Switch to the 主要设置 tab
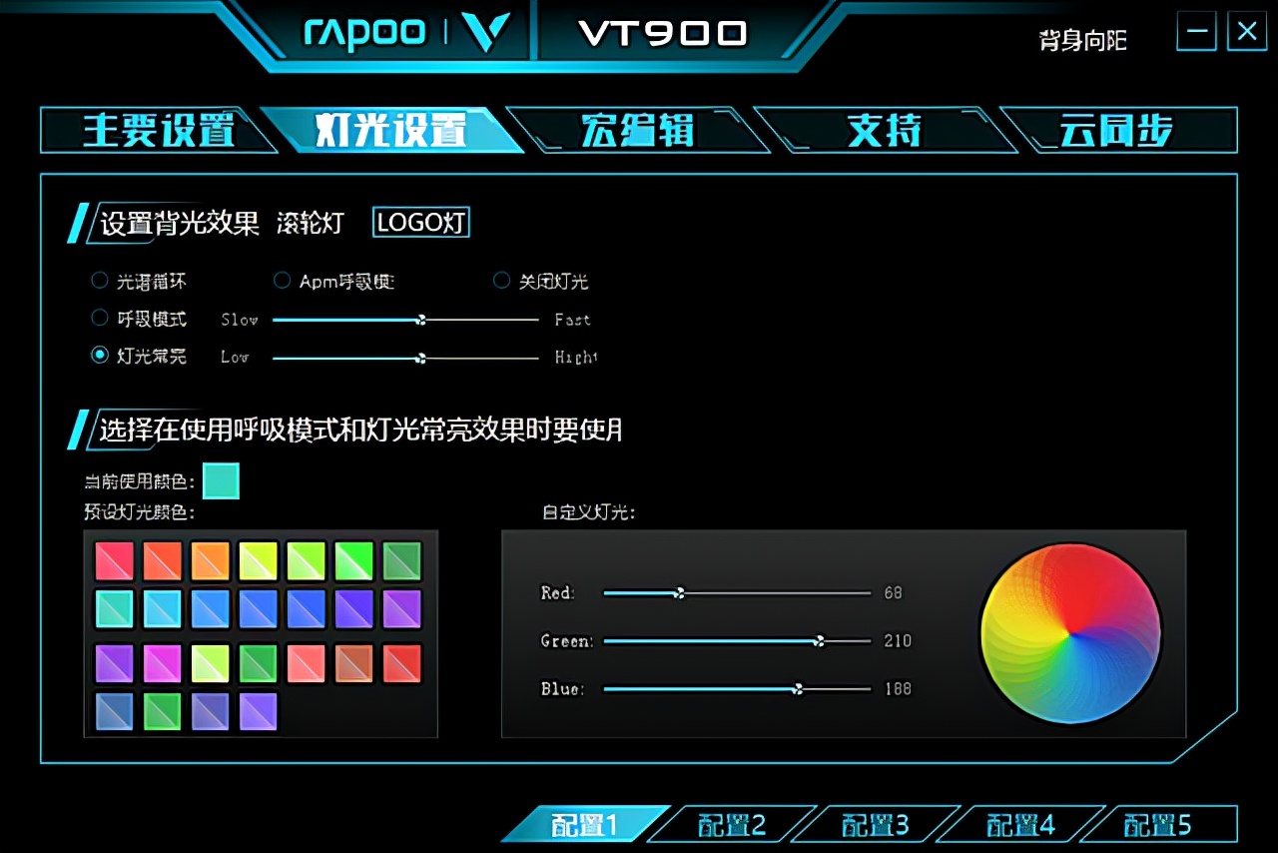Viewport: 1278px width, 853px height. click(160, 130)
